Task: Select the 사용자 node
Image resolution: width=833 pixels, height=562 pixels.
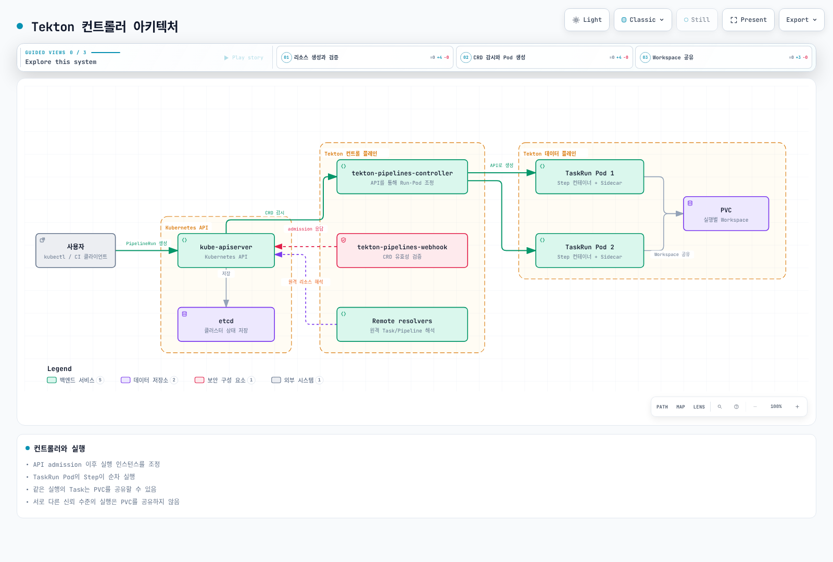Action: click(75, 251)
